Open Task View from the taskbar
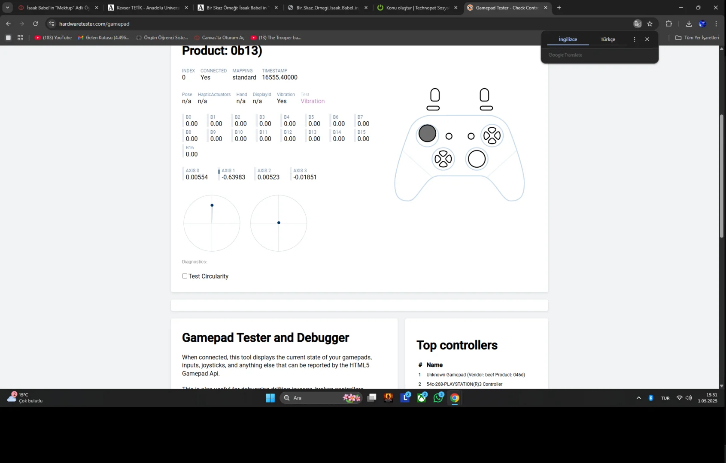The height and width of the screenshot is (463, 726). point(372,398)
